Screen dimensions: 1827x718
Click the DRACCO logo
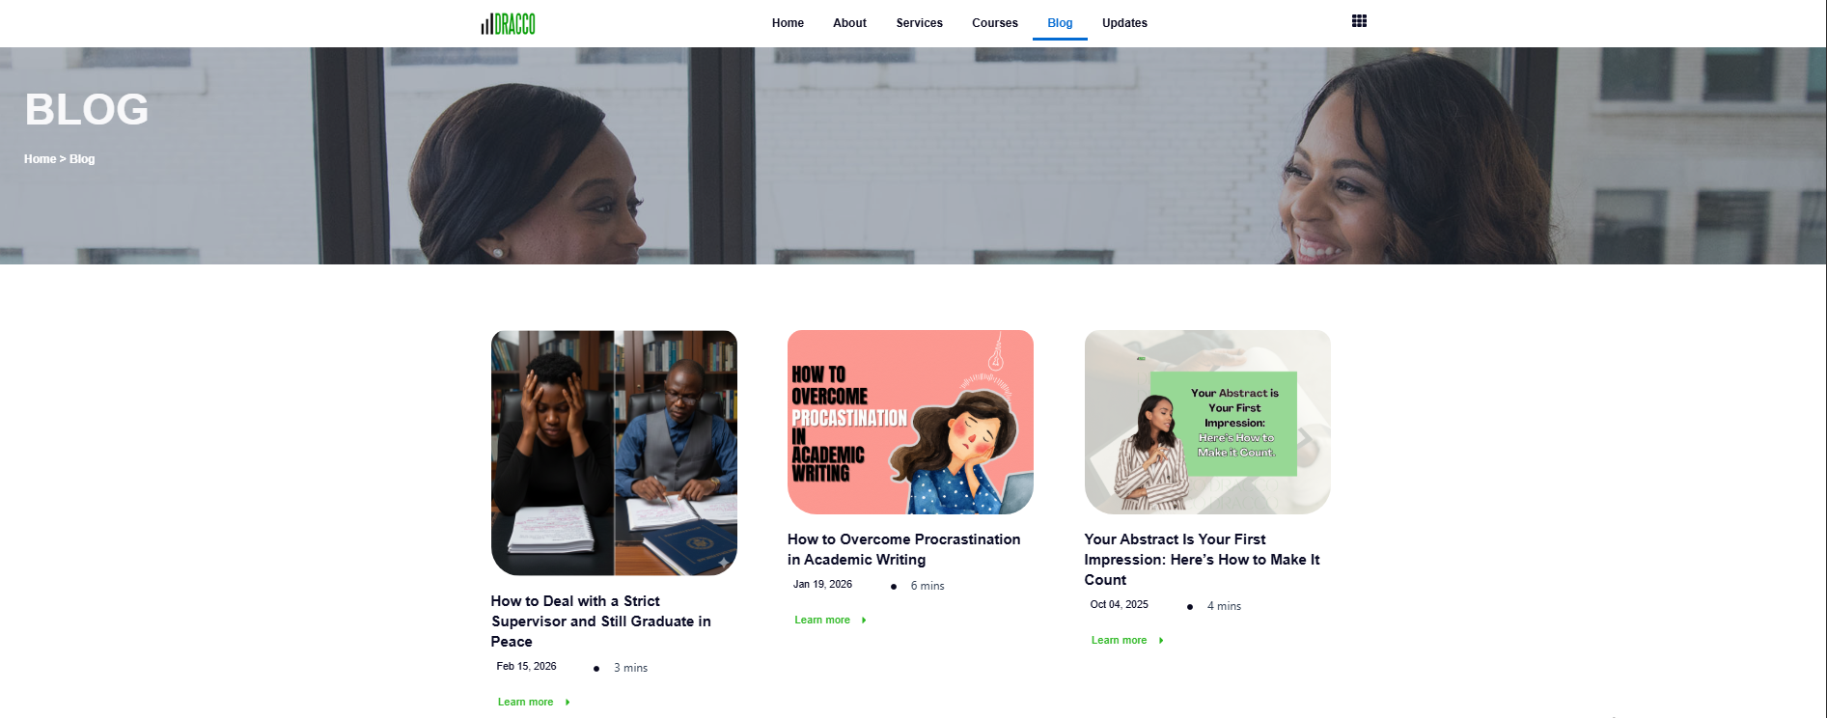click(x=508, y=23)
